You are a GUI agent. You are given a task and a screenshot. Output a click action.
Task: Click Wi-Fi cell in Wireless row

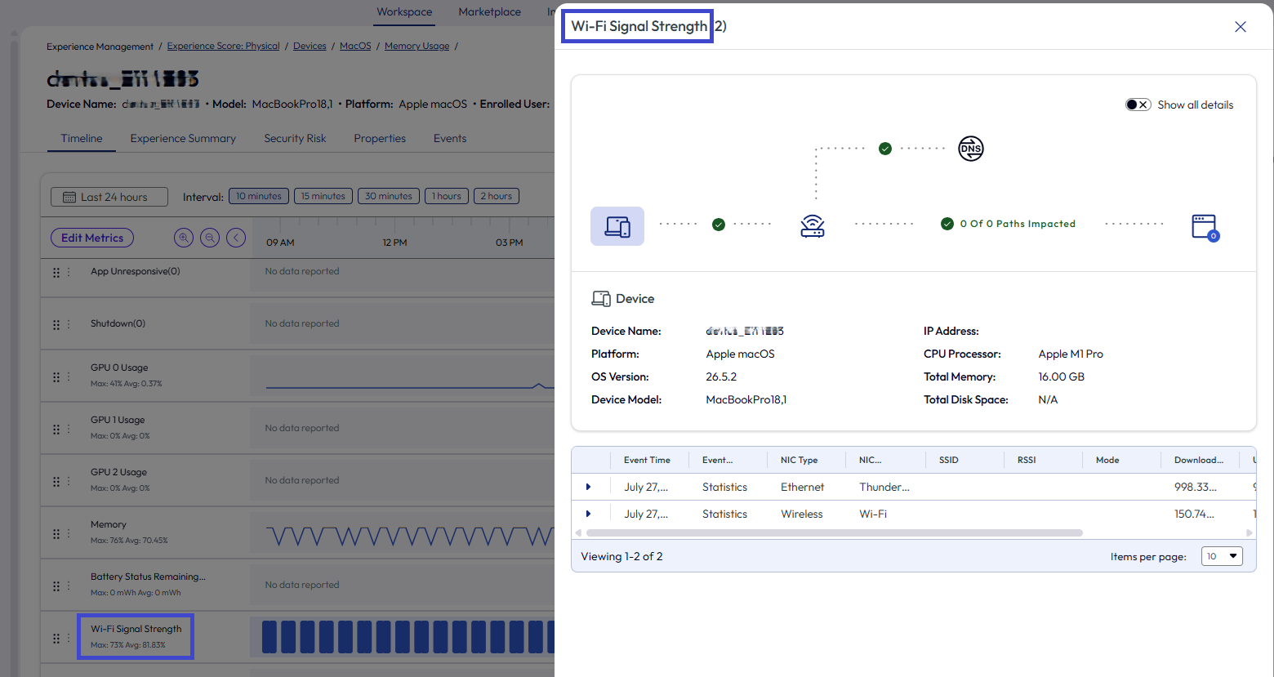coord(873,514)
